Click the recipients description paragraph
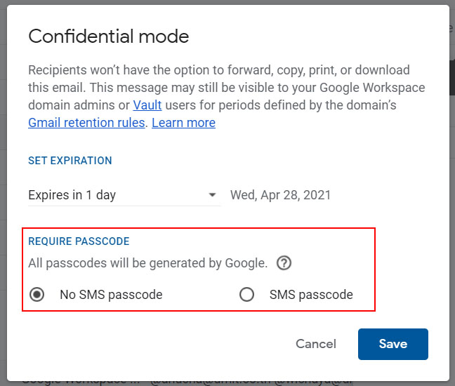The width and height of the screenshot is (455, 386). coord(227,96)
